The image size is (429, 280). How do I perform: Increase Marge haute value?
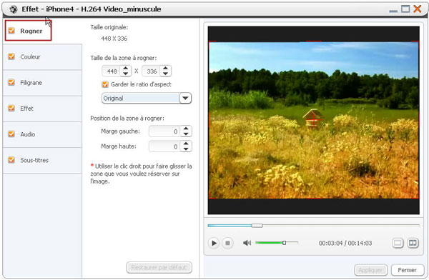click(186, 144)
